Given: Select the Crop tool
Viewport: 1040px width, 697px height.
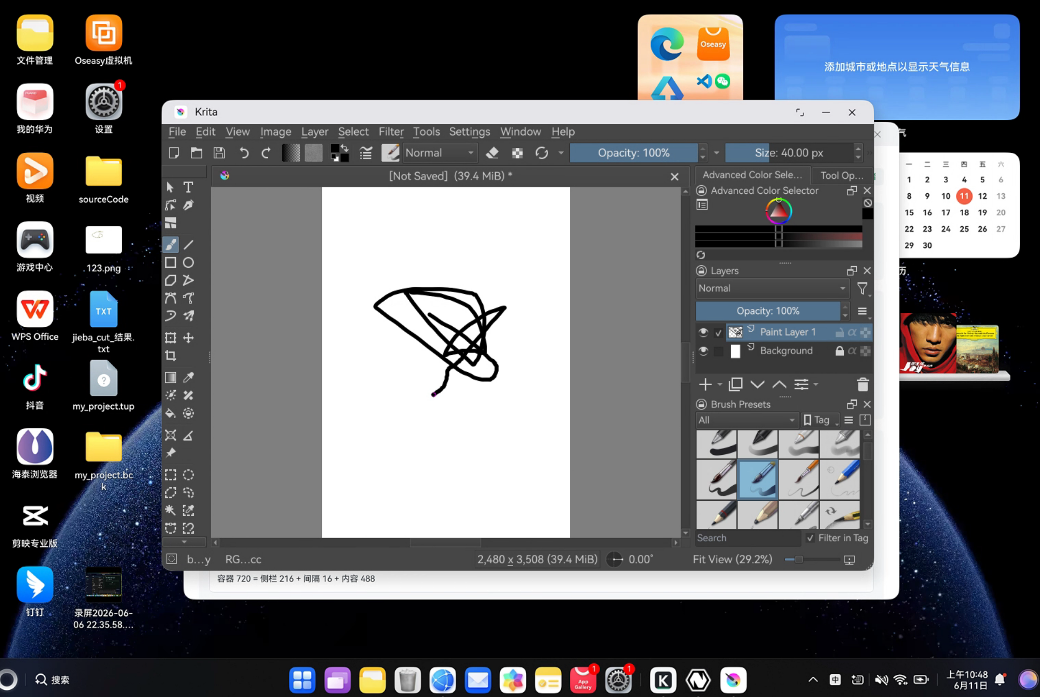Looking at the screenshot, I should pyautogui.click(x=171, y=356).
